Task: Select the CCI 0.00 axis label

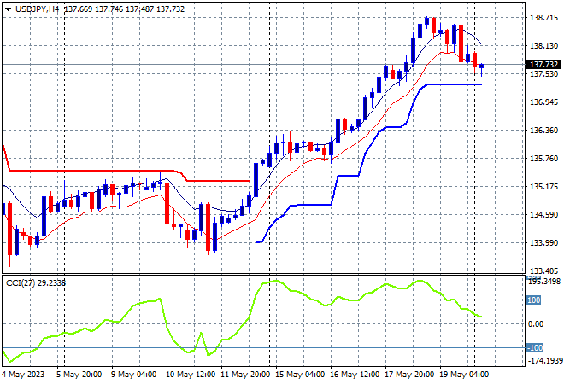Action: click(536, 324)
